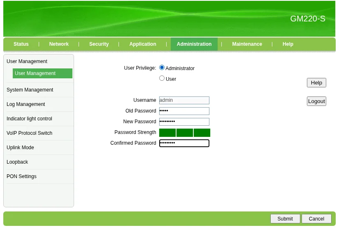Viewport: 339px width, 230px height.
Task: Click the User Privilege label
Action: (140, 68)
